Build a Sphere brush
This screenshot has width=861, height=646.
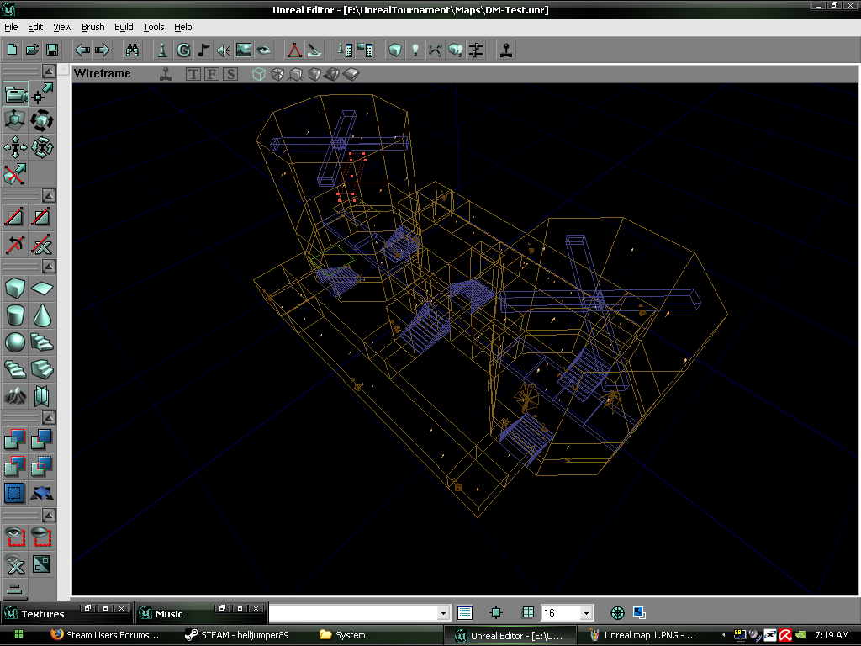(15, 342)
